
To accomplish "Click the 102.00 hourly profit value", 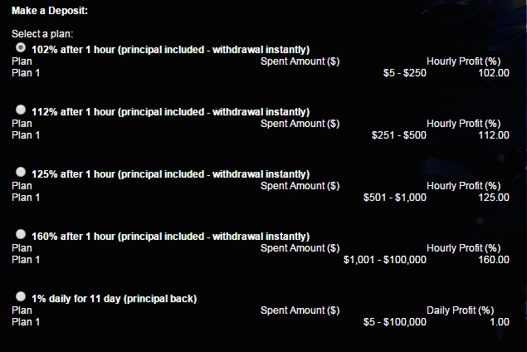I will tap(494, 73).
